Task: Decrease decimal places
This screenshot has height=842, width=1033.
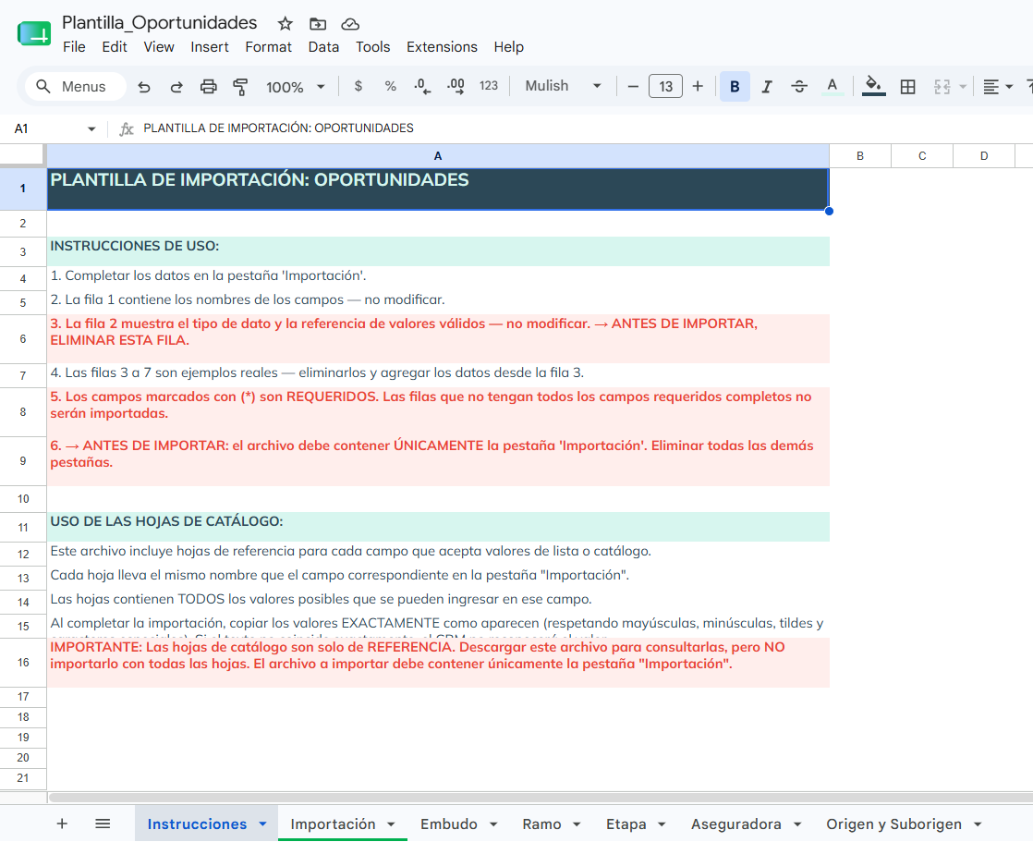Action: pos(422,86)
